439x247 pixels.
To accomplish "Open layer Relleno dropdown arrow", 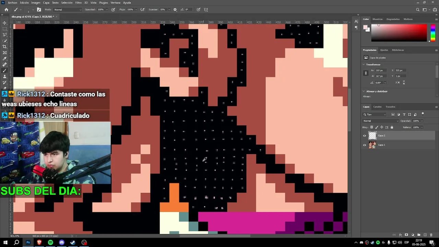I will point(422,127).
